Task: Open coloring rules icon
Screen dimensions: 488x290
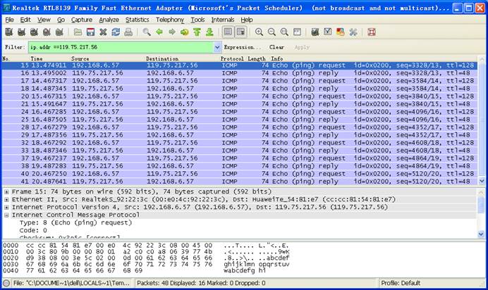Action: pos(341,32)
